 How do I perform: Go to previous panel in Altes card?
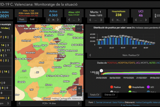(69, 20)
